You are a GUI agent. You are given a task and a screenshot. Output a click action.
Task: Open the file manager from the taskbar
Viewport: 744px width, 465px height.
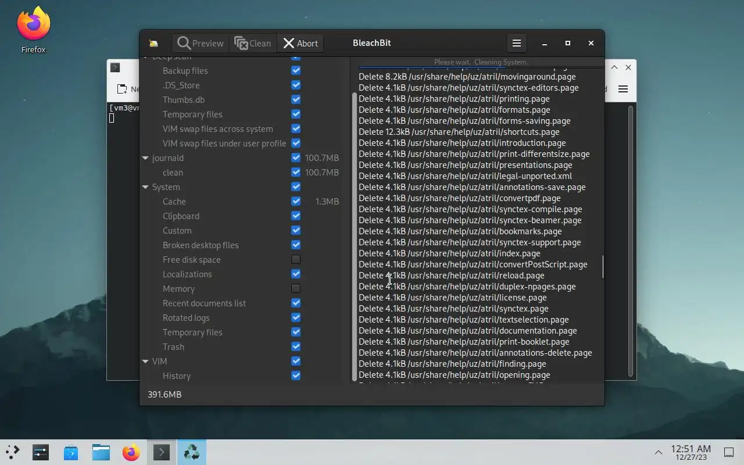pyautogui.click(x=101, y=452)
